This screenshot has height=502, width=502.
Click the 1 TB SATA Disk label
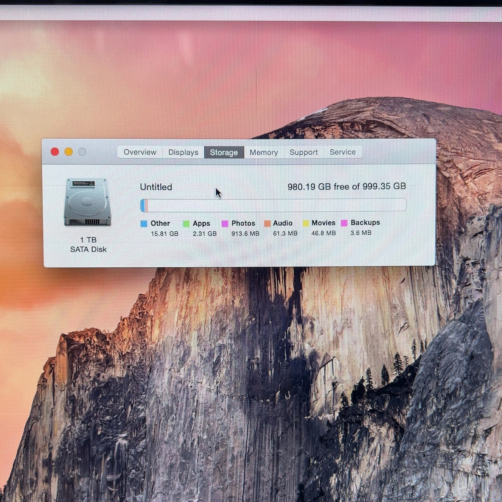pyautogui.click(x=88, y=244)
